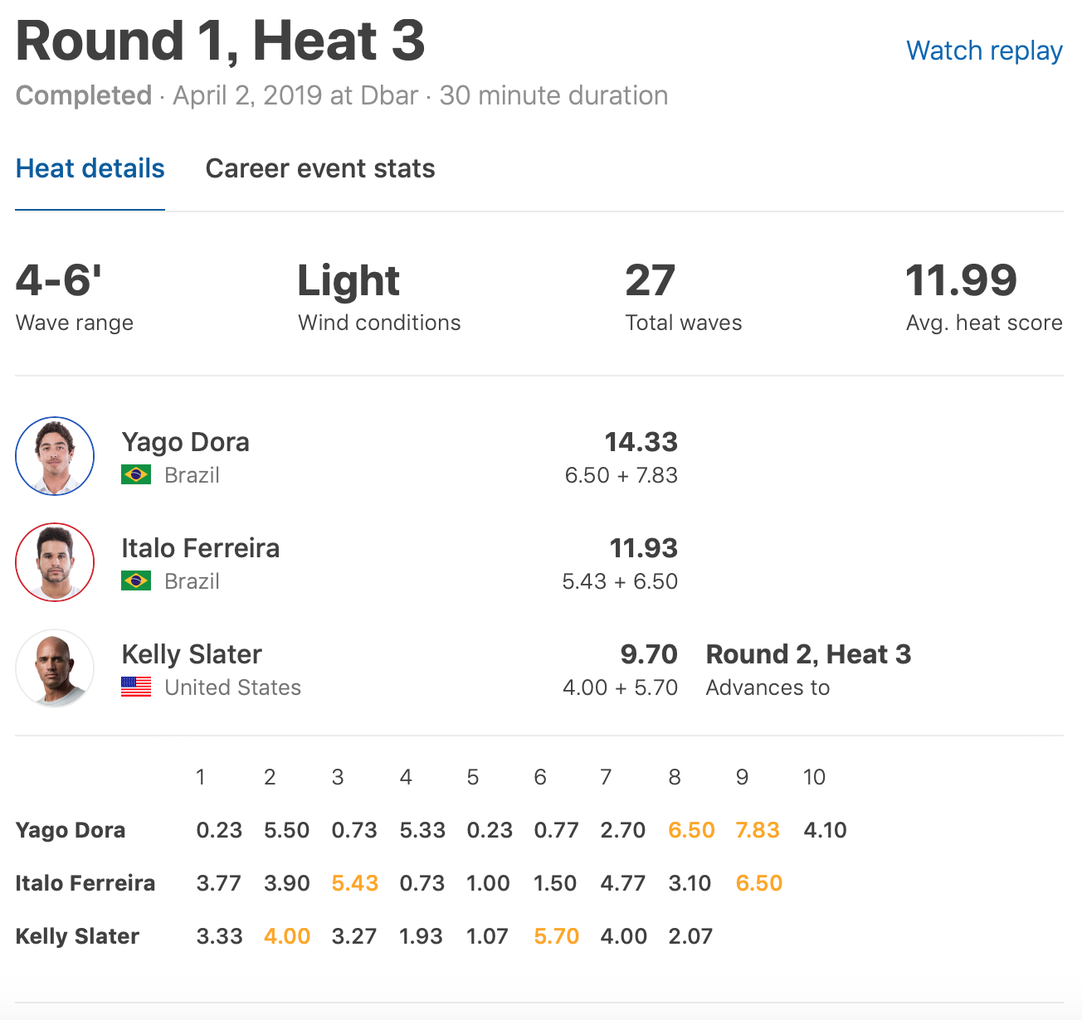This screenshot has height=1020, width=1082.
Task: Select Italo Ferreira's highlighted 5.43 wave score
Action: point(354,883)
